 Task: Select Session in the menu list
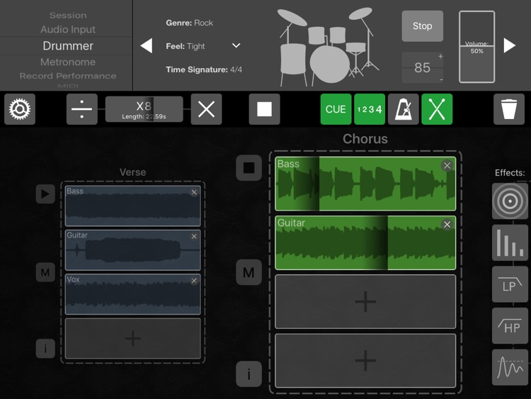click(68, 16)
